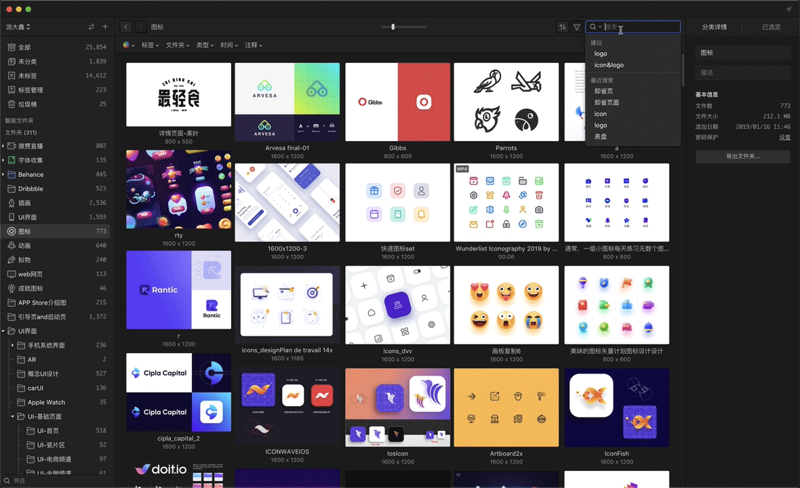Click the web网页 monitor icon
Screen dimensions: 800x488
pos(12,274)
